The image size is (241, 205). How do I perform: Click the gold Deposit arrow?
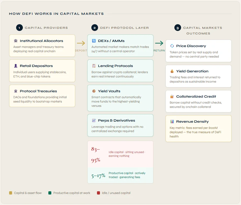(x=81, y=43)
